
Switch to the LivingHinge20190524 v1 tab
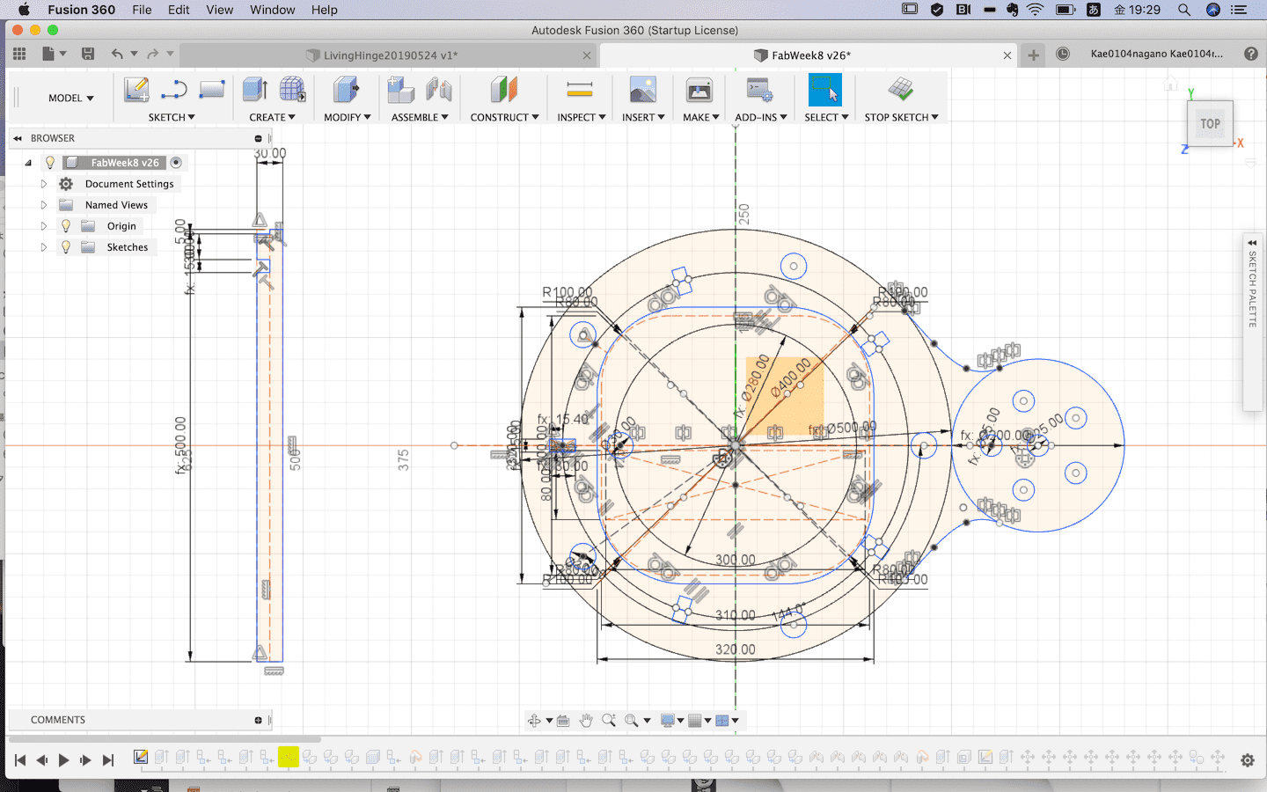[390, 55]
